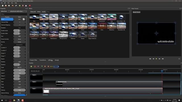Click the Fast Forward preview button
This screenshot has width=182, height=102.
click(160, 59)
